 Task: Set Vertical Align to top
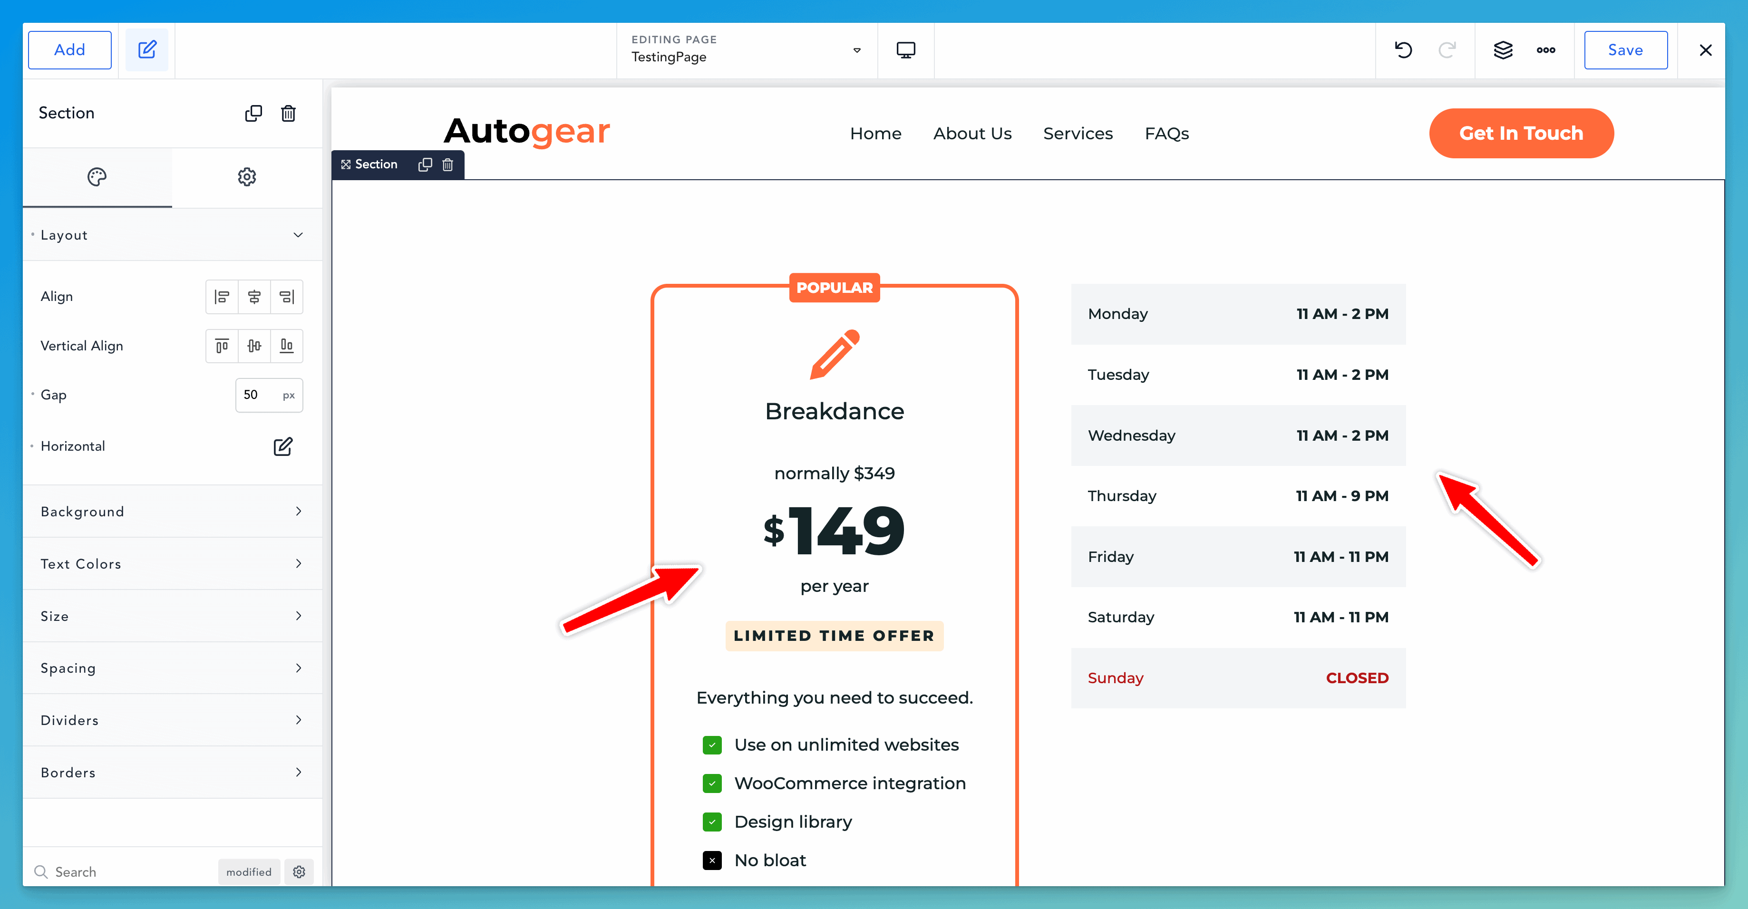tap(222, 346)
